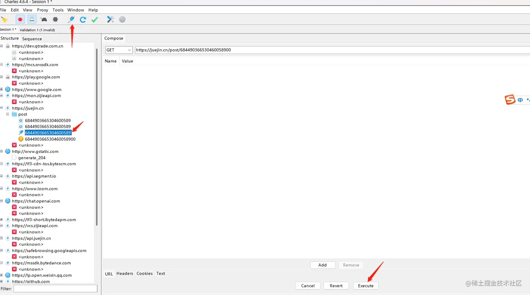Click the lock icon beside https://play.google.com
The image size is (530, 295).
8,77
